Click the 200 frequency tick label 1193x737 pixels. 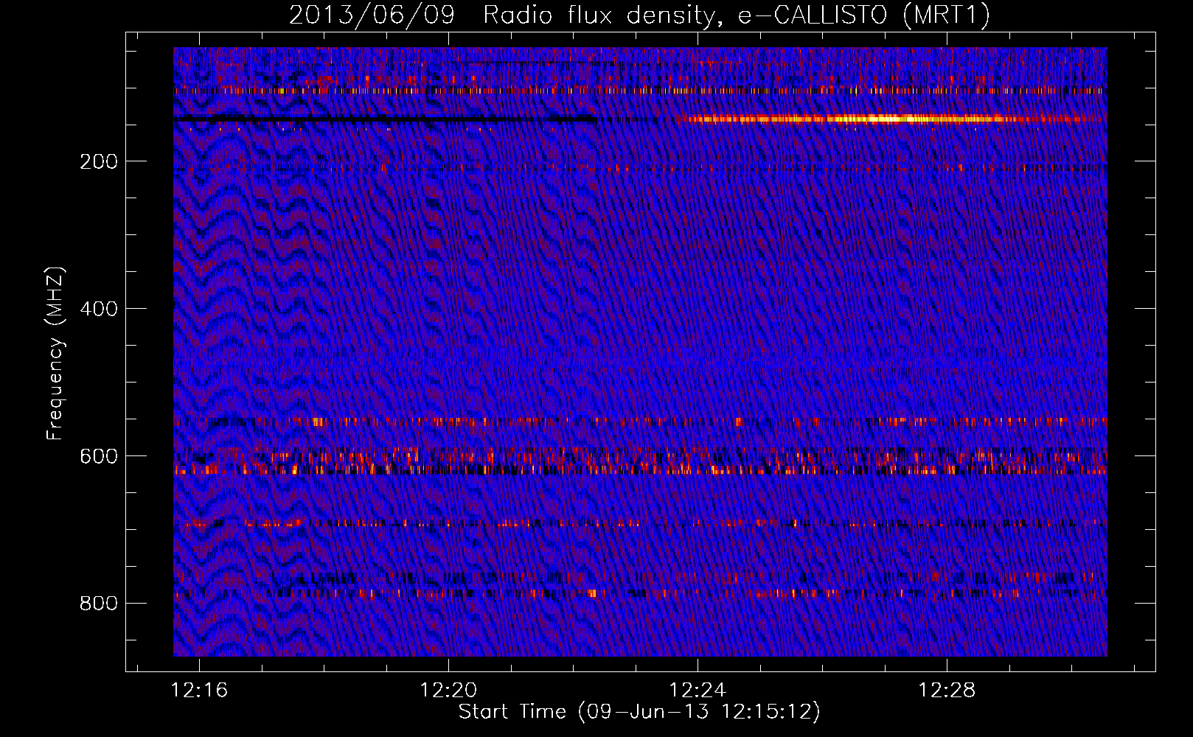(99, 161)
